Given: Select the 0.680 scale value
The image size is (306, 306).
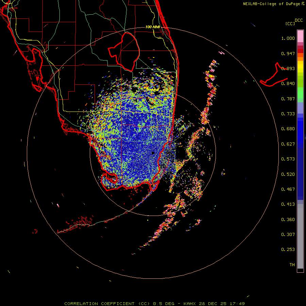Looking at the screenshot, I should [288, 129].
